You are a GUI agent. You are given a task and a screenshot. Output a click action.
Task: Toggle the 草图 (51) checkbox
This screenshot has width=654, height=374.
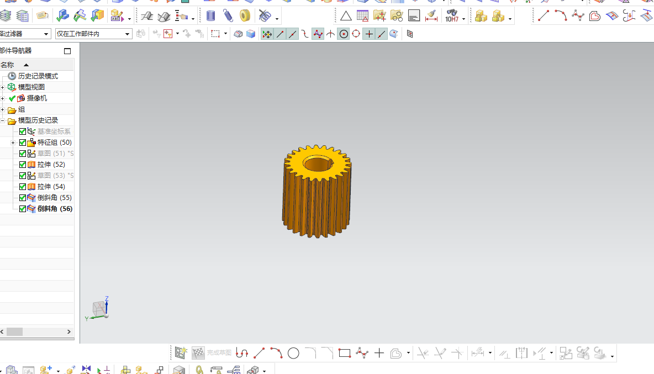point(23,154)
